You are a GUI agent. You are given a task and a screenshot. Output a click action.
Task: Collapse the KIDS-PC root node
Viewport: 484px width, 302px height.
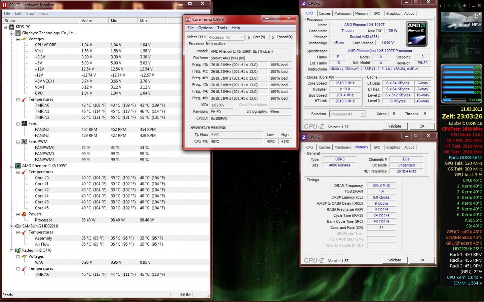pyautogui.click(x=5, y=27)
